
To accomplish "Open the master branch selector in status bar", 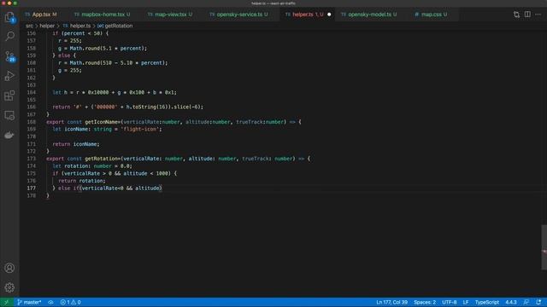I will click(29, 302).
